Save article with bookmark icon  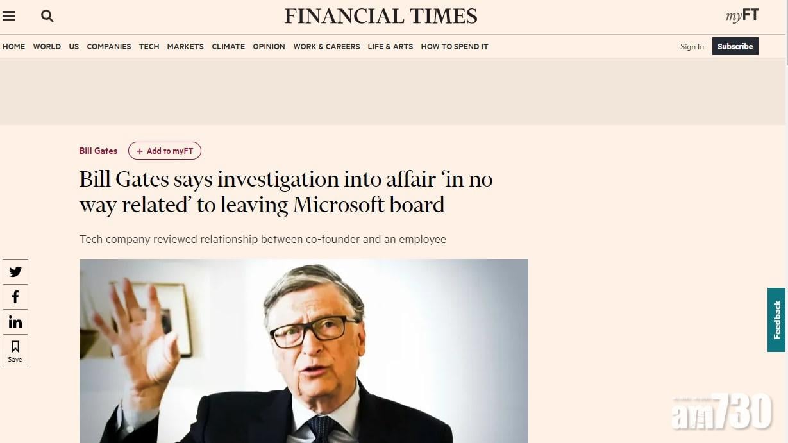[x=15, y=350]
